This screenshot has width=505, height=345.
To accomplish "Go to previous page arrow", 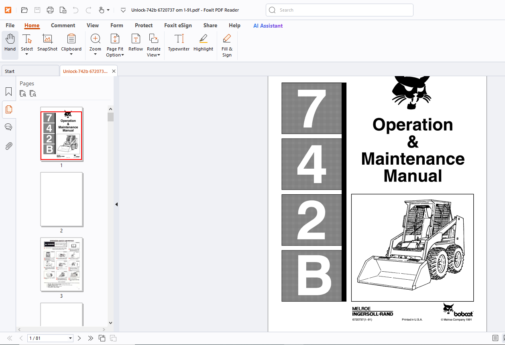I will (21, 338).
